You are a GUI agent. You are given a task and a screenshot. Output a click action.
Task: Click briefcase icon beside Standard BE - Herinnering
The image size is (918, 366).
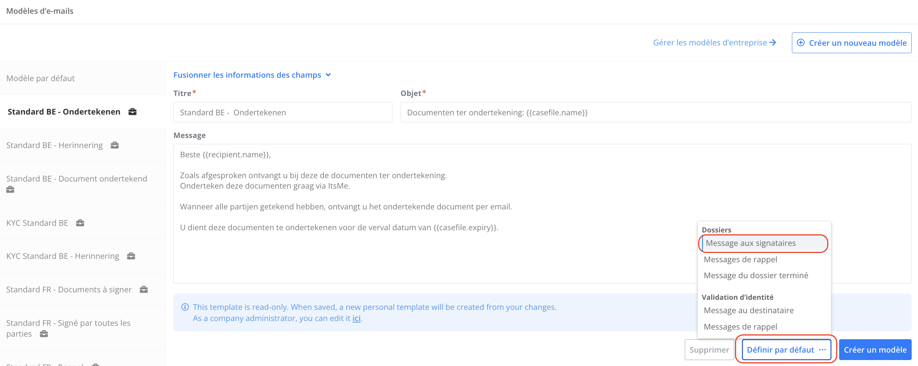pyautogui.click(x=115, y=145)
